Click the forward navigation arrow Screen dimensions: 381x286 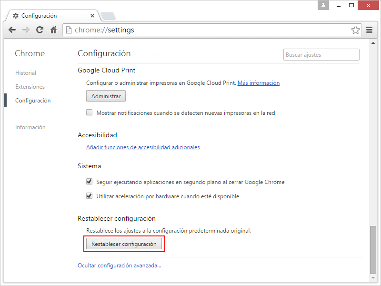[26, 30]
